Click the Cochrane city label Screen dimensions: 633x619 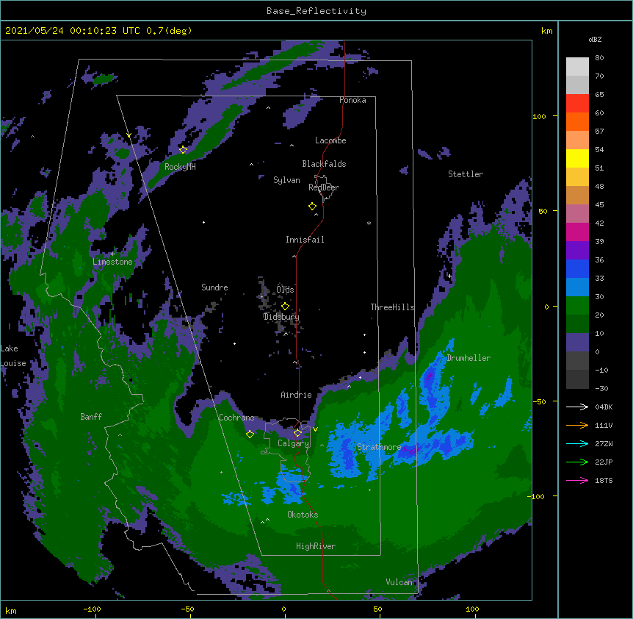coord(236,418)
